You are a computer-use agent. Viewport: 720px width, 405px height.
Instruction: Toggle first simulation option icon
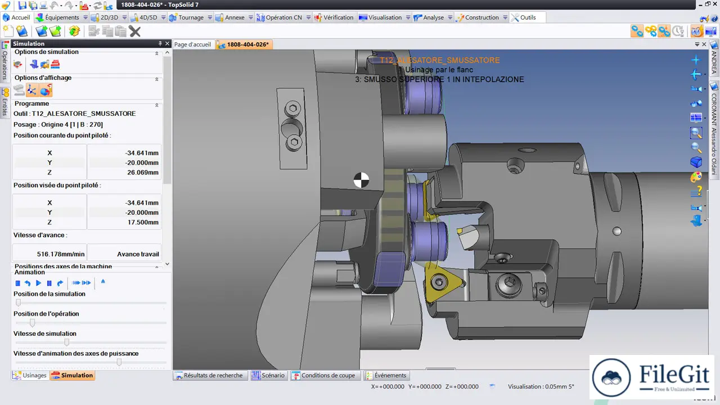(x=18, y=65)
